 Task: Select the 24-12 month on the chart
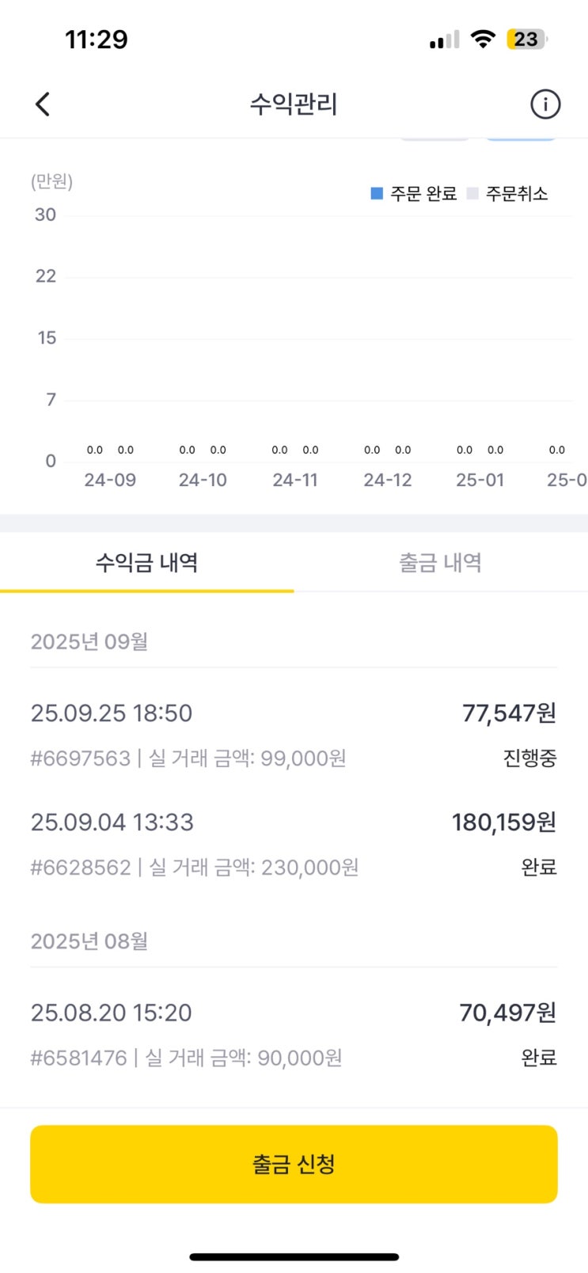point(388,480)
